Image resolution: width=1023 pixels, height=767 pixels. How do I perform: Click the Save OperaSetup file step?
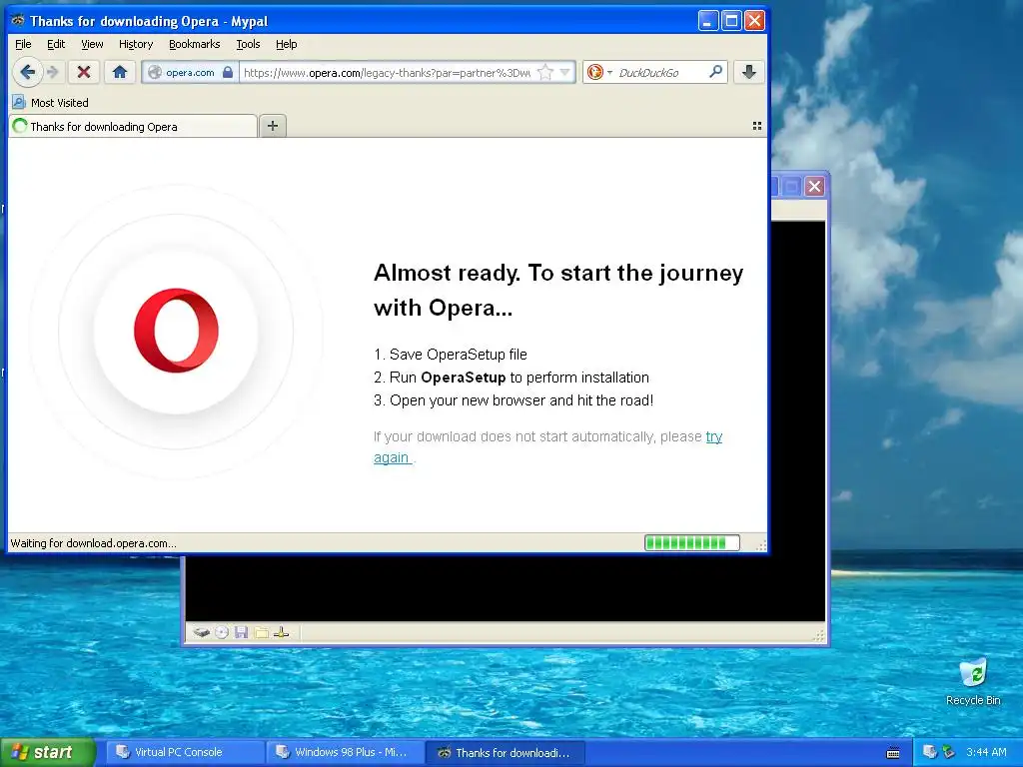click(x=451, y=355)
